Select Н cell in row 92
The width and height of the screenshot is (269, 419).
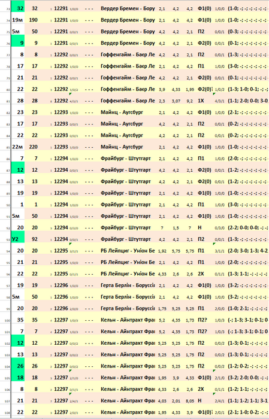point(200,227)
